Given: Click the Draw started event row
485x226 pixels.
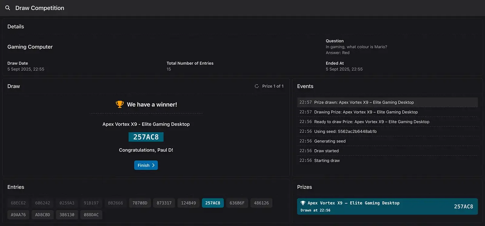Looking at the screenshot, I should pyautogui.click(x=387, y=151).
